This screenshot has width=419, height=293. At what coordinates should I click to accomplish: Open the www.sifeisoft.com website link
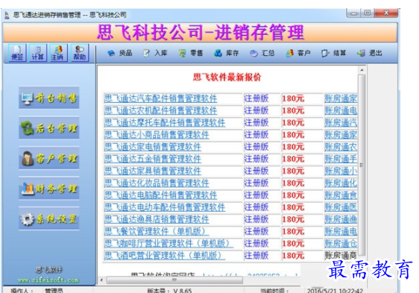[x=48, y=280]
